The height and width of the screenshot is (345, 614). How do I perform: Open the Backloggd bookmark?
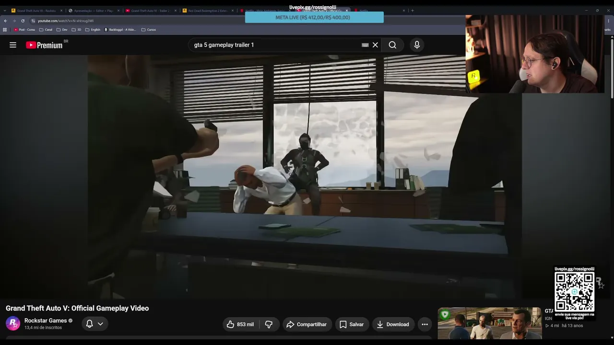click(120, 30)
